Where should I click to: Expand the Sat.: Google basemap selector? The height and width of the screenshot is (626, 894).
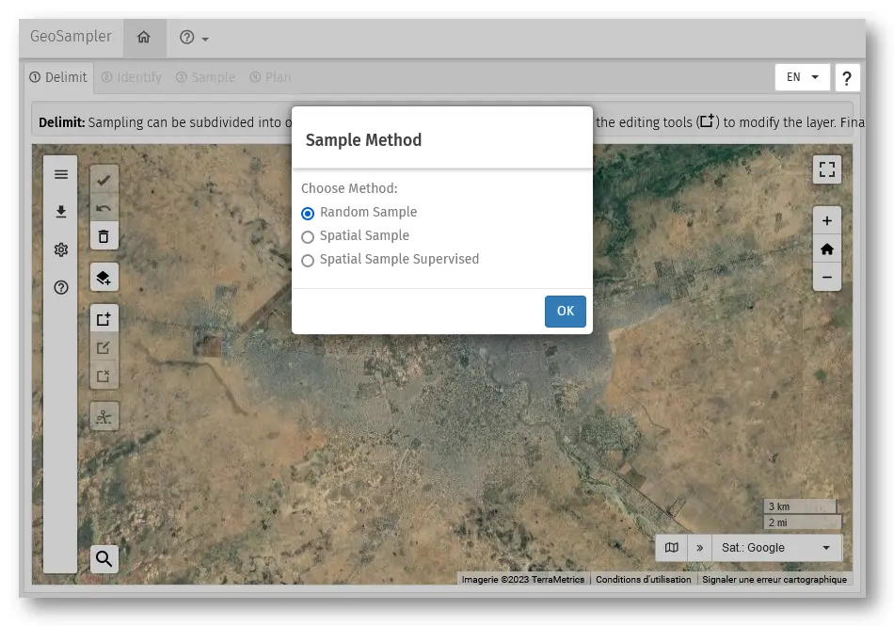pos(776,548)
